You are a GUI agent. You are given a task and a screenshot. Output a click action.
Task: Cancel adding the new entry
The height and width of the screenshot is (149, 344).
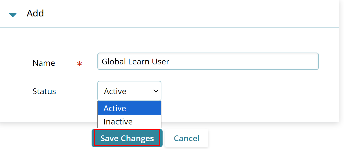click(187, 138)
